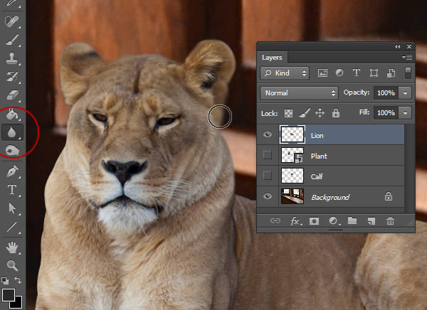Select the Clone Stamp tool
Image resolution: width=427 pixels, height=310 pixels.
[x=11, y=58]
